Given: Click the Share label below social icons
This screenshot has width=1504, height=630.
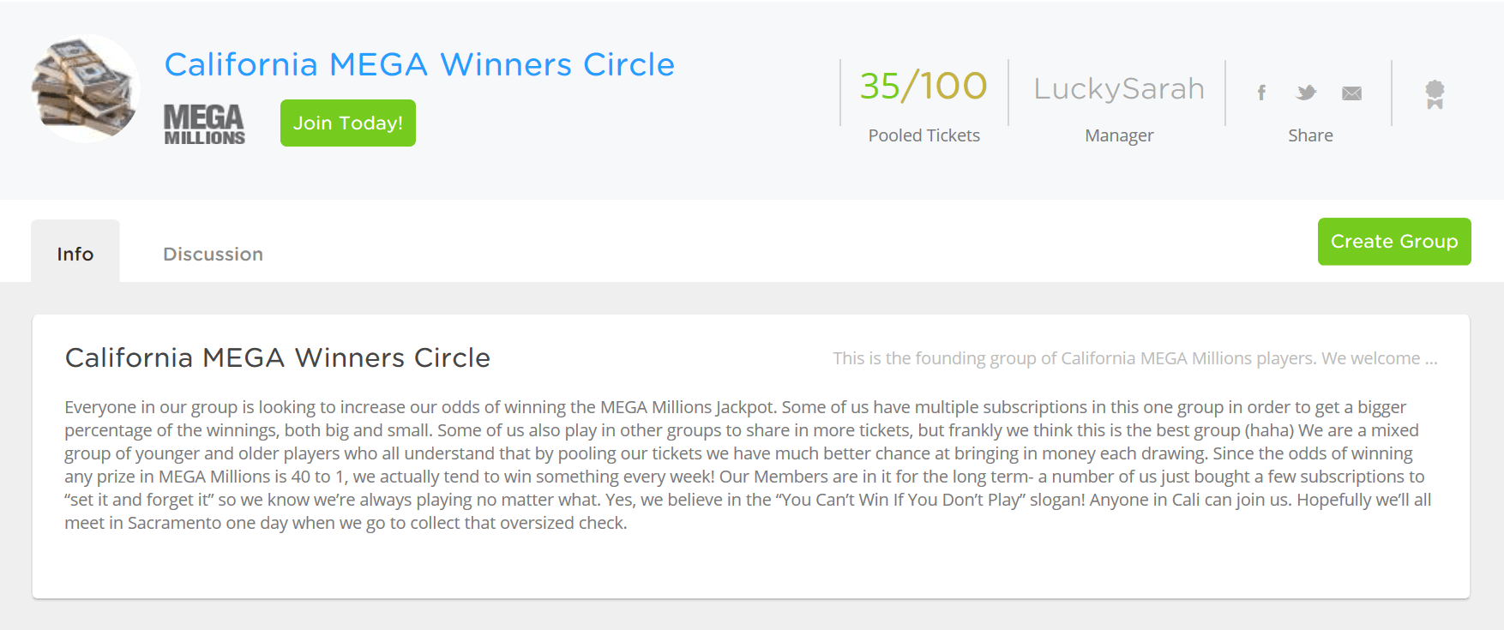Looking at the screenshot, I should [x=1309, y=135].
